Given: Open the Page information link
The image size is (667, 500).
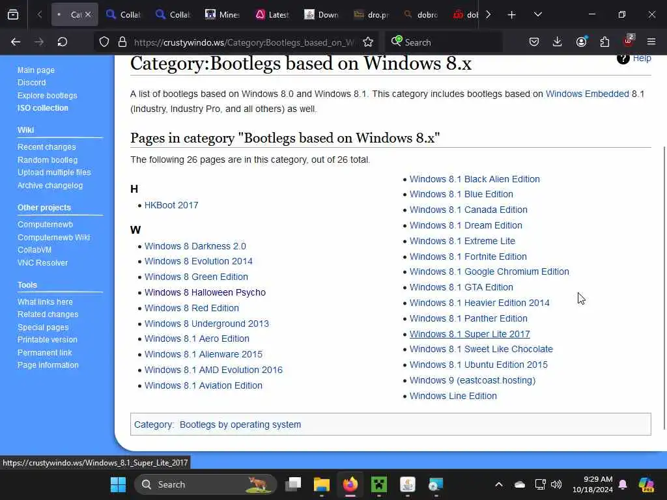Looking at the screenshot, I should pos(48,365).
